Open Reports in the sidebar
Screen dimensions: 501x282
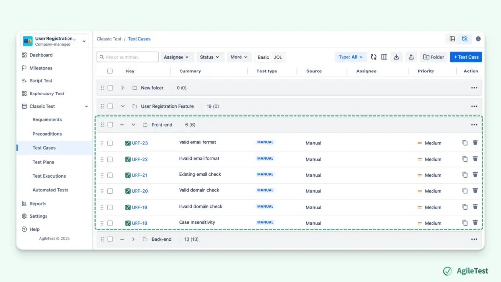coord(38,203)
